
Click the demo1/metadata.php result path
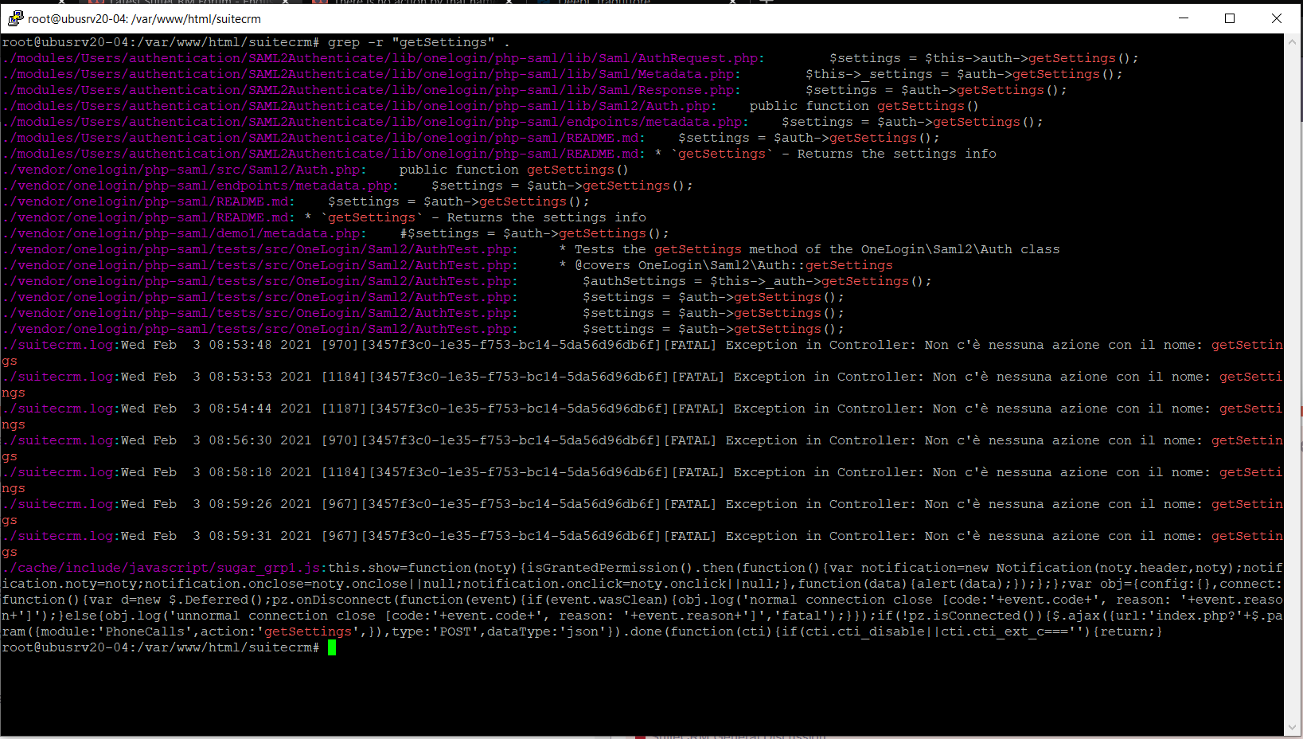(181, 233)
